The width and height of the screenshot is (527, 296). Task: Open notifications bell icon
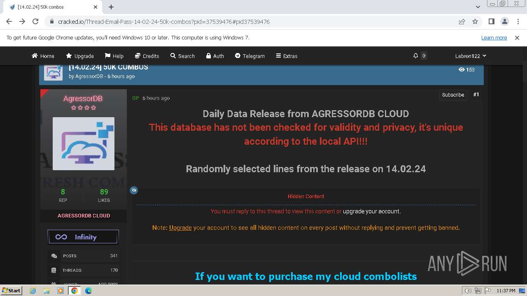click(x=415, y=55)
